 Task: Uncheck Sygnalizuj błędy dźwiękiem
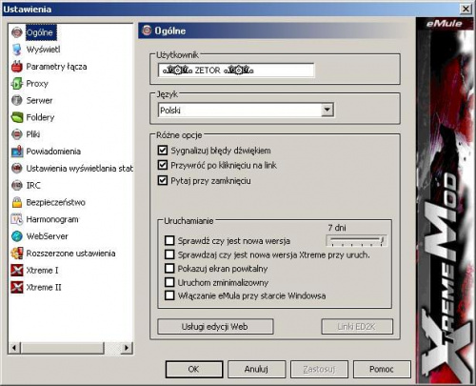pyautogui.click(x=163, y=151)
